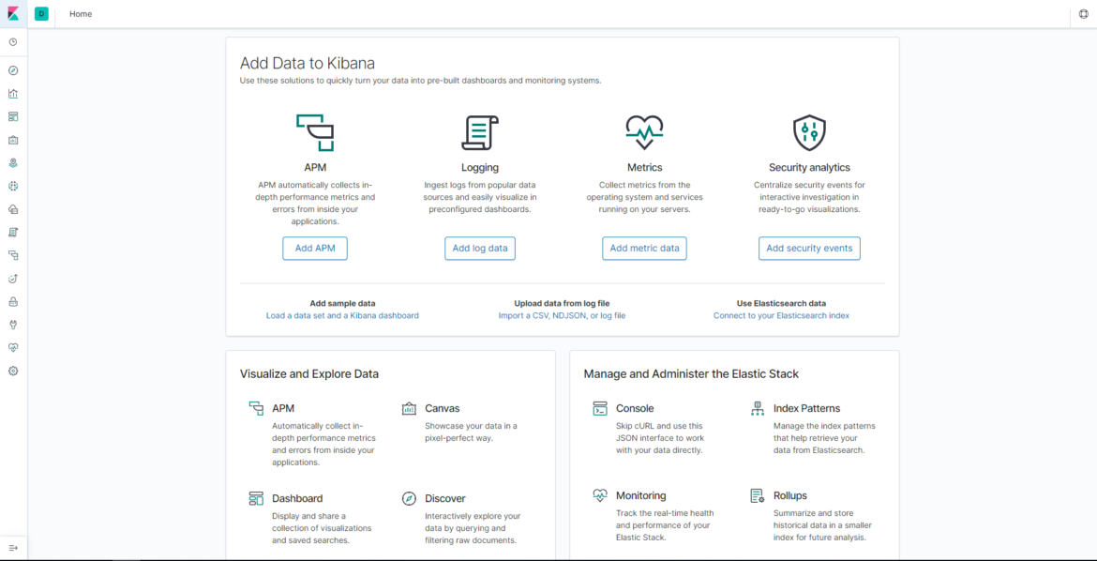Open the Logs app scroll icon
Viewport: 1097px width, 561px height.
[13, 232]
